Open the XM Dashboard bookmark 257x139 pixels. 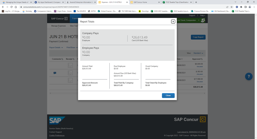coord(220,11)
